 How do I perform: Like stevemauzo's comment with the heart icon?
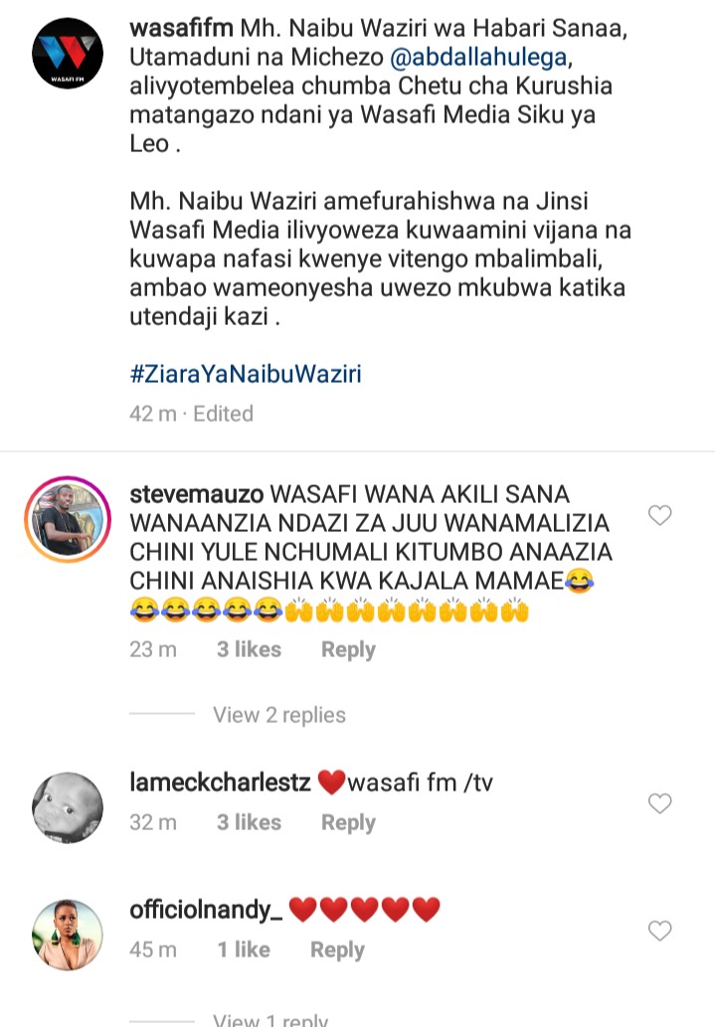pos(660,515)
